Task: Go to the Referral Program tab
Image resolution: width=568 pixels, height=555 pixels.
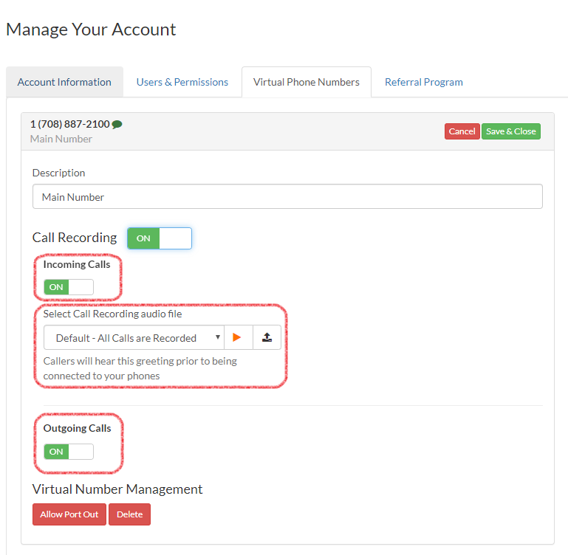Action: 423,82
